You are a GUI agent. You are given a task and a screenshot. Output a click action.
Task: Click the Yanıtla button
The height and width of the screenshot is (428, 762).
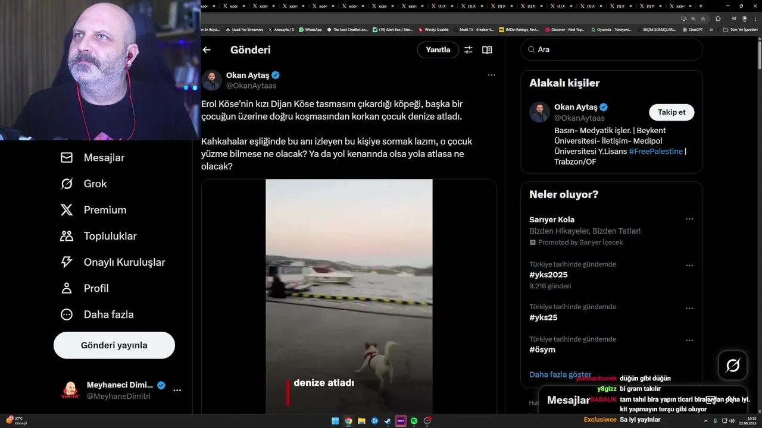pyautogui.click(x=438, y=50)
